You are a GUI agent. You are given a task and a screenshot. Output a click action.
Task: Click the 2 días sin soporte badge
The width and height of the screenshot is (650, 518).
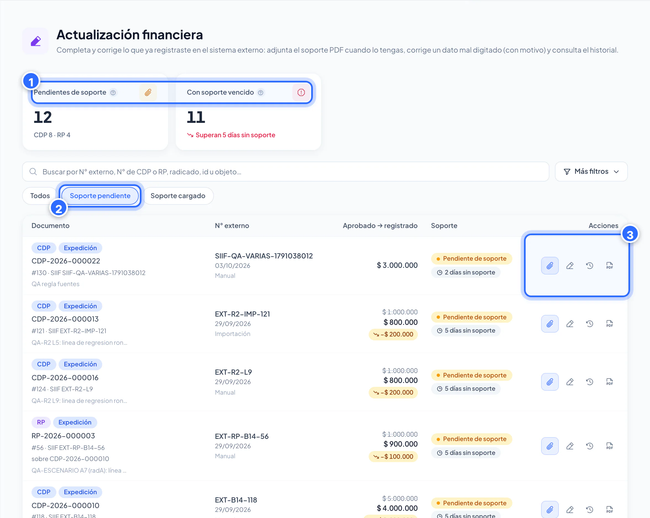click(466, 272)
